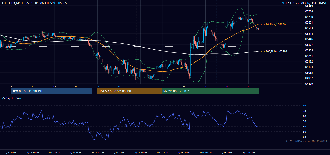330x155 pixels.
Task: Click the 1.05788 price axis label
Action: click(x=308, y=11)
